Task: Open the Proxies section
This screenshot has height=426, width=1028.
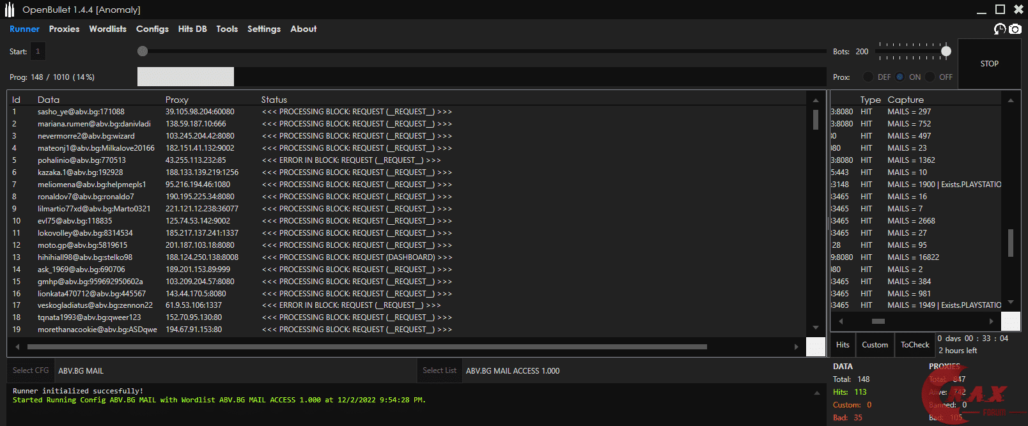Action: point(64,29)
